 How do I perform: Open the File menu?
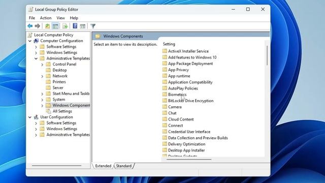coord(32,18)
